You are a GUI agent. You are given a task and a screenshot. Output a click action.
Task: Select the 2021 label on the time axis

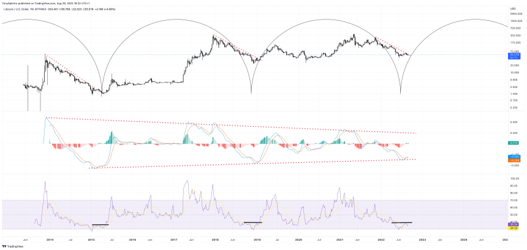pos(339,240)
